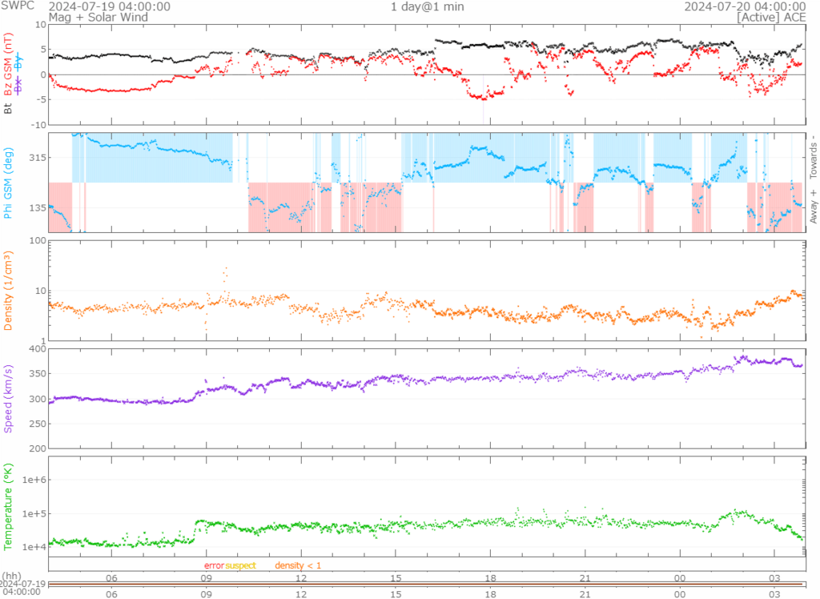Click the 135 tick on Phi axis
Viewport: 820px width, 599px height.
37,207
